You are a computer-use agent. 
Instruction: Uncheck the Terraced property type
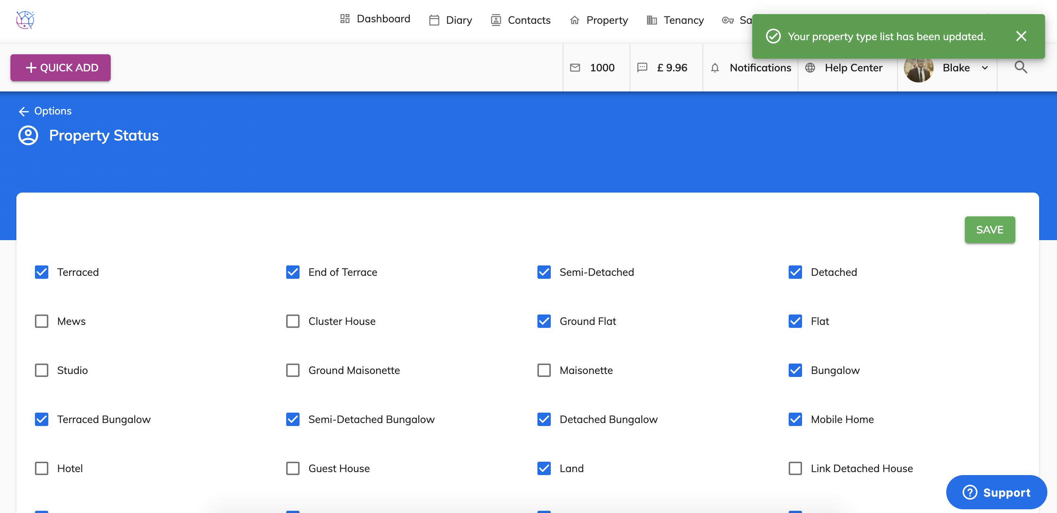(x=41, y=272)
